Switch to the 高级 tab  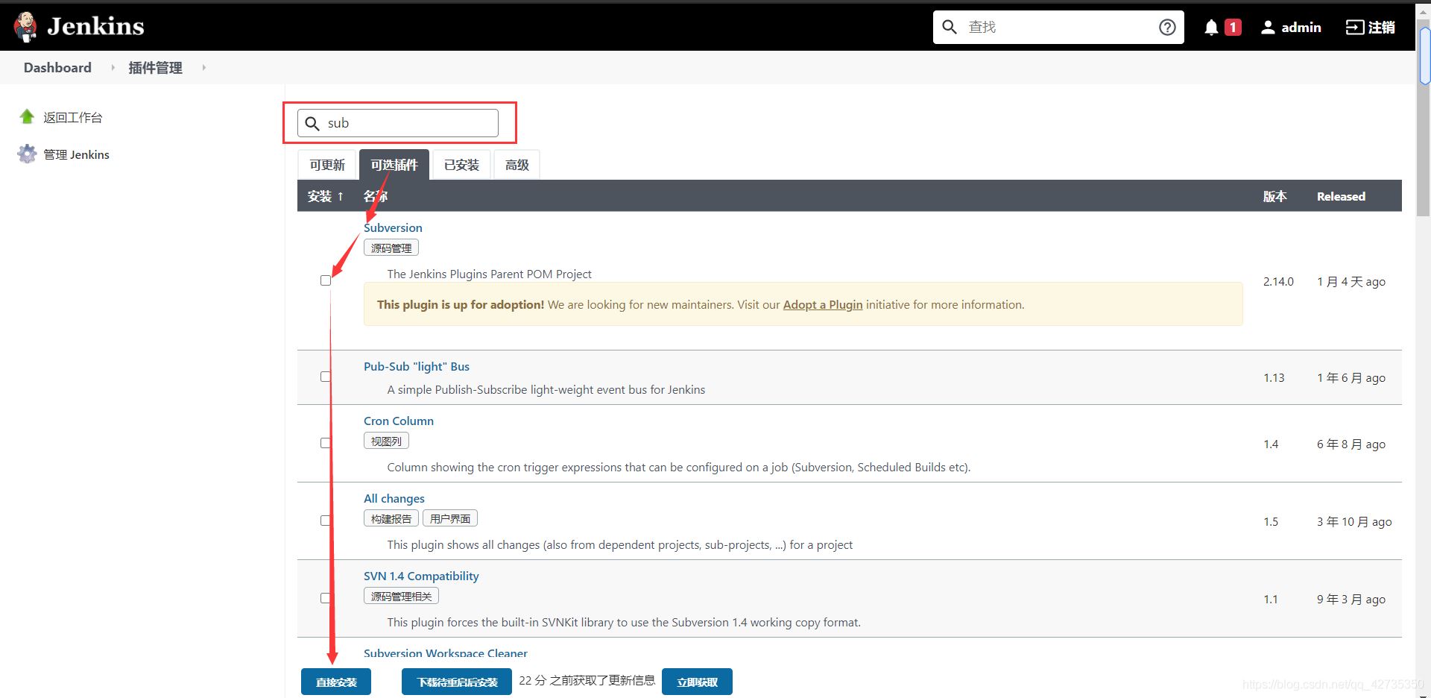[517, 165]
